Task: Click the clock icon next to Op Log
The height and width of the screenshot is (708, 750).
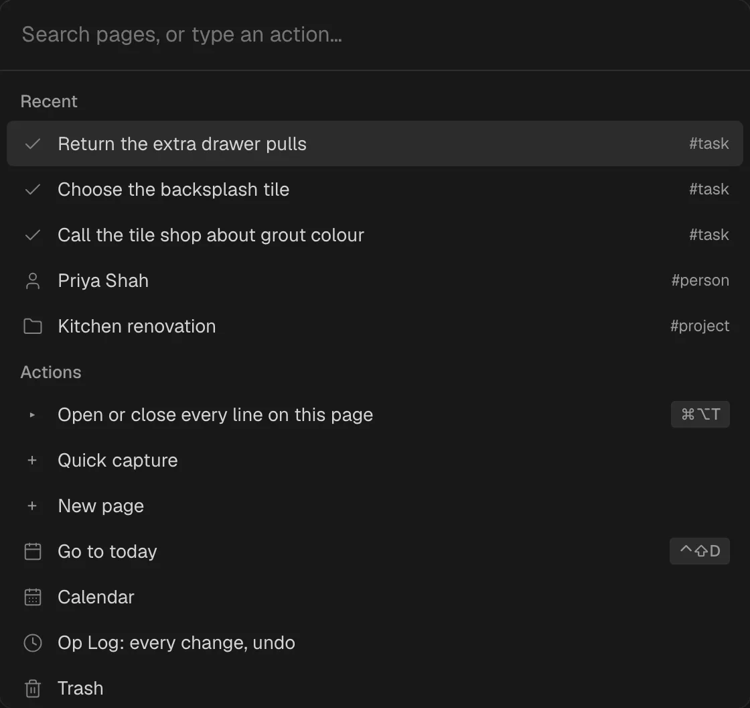Action: tap(33, 643)
